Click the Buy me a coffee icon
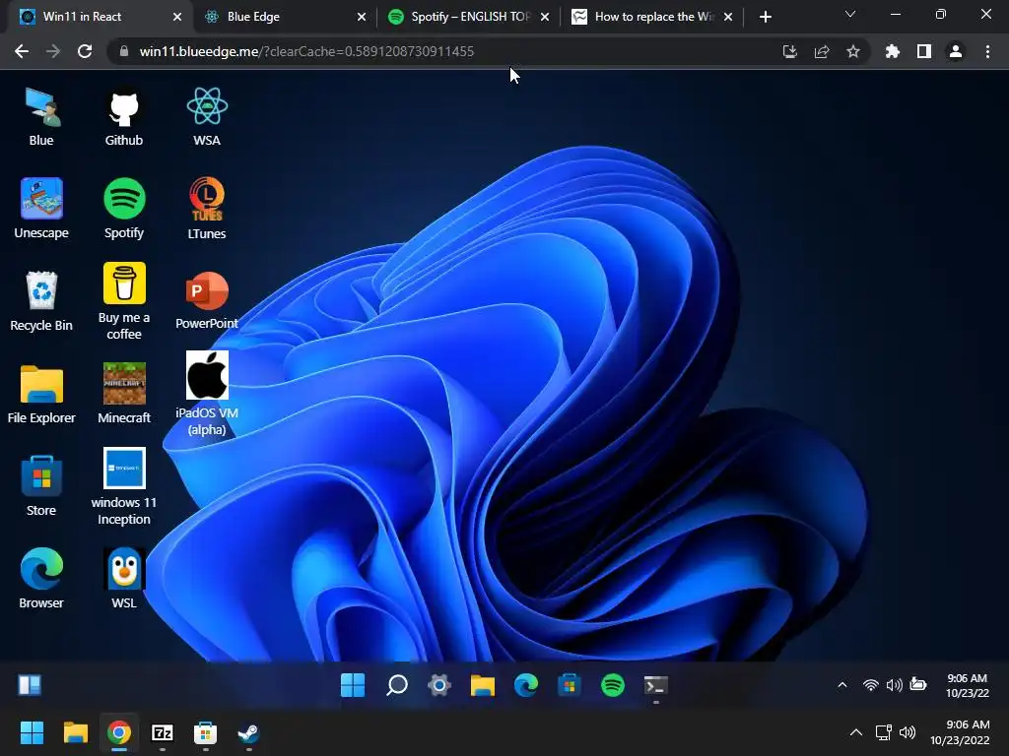The width and height of the screenshot is (1009, 756). coord(123,301)
